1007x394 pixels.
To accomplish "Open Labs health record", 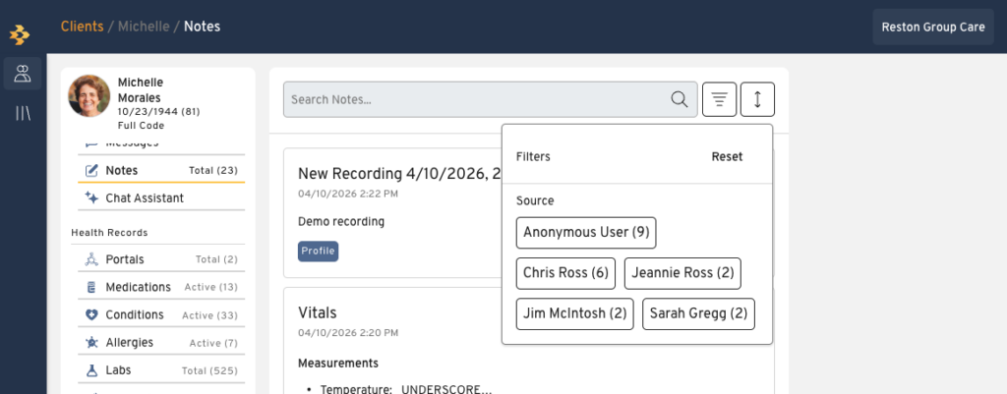I will [161, 370].
